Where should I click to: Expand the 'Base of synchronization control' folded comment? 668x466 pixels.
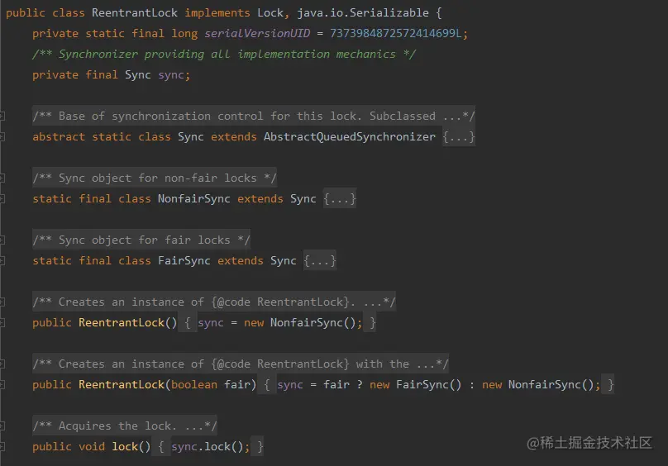click(x=254, y=116)
